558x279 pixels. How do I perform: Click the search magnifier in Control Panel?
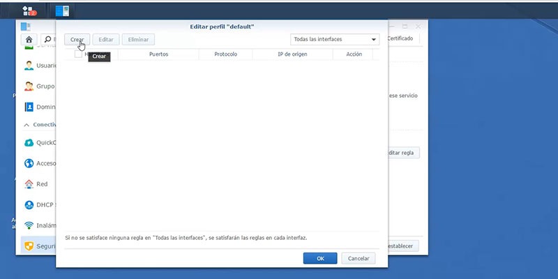point(47,39)
